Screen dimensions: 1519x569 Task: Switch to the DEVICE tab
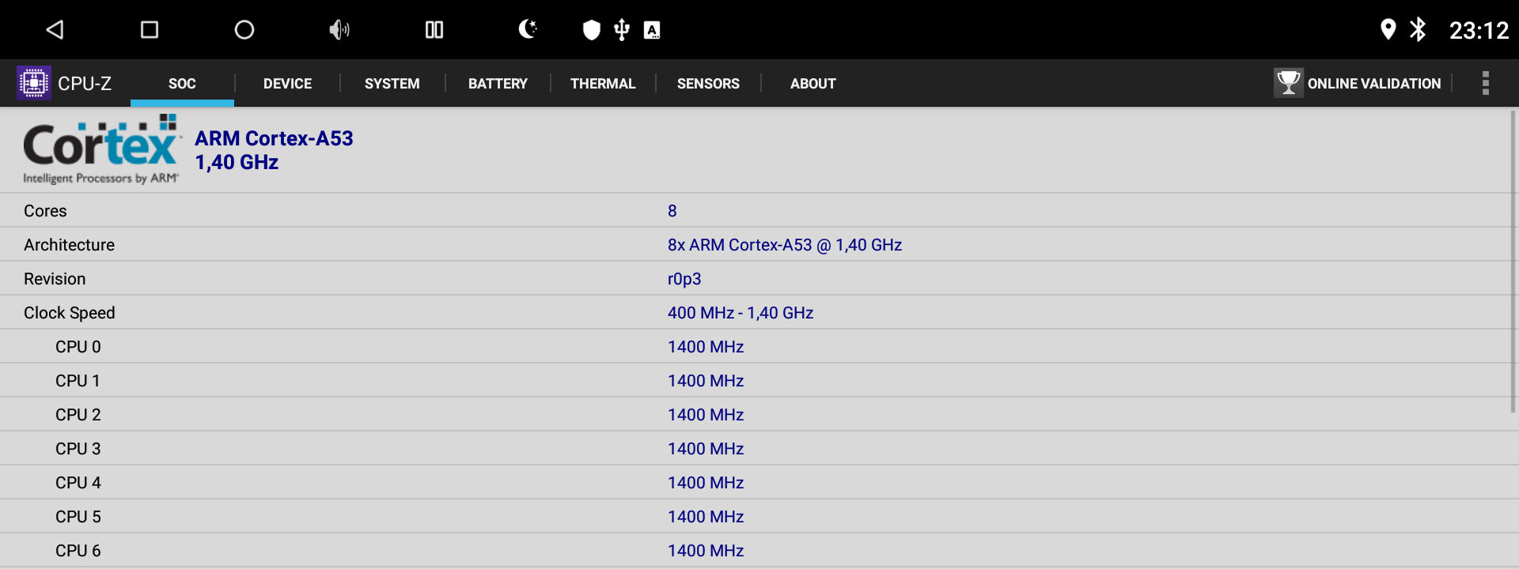pos(287,84)
